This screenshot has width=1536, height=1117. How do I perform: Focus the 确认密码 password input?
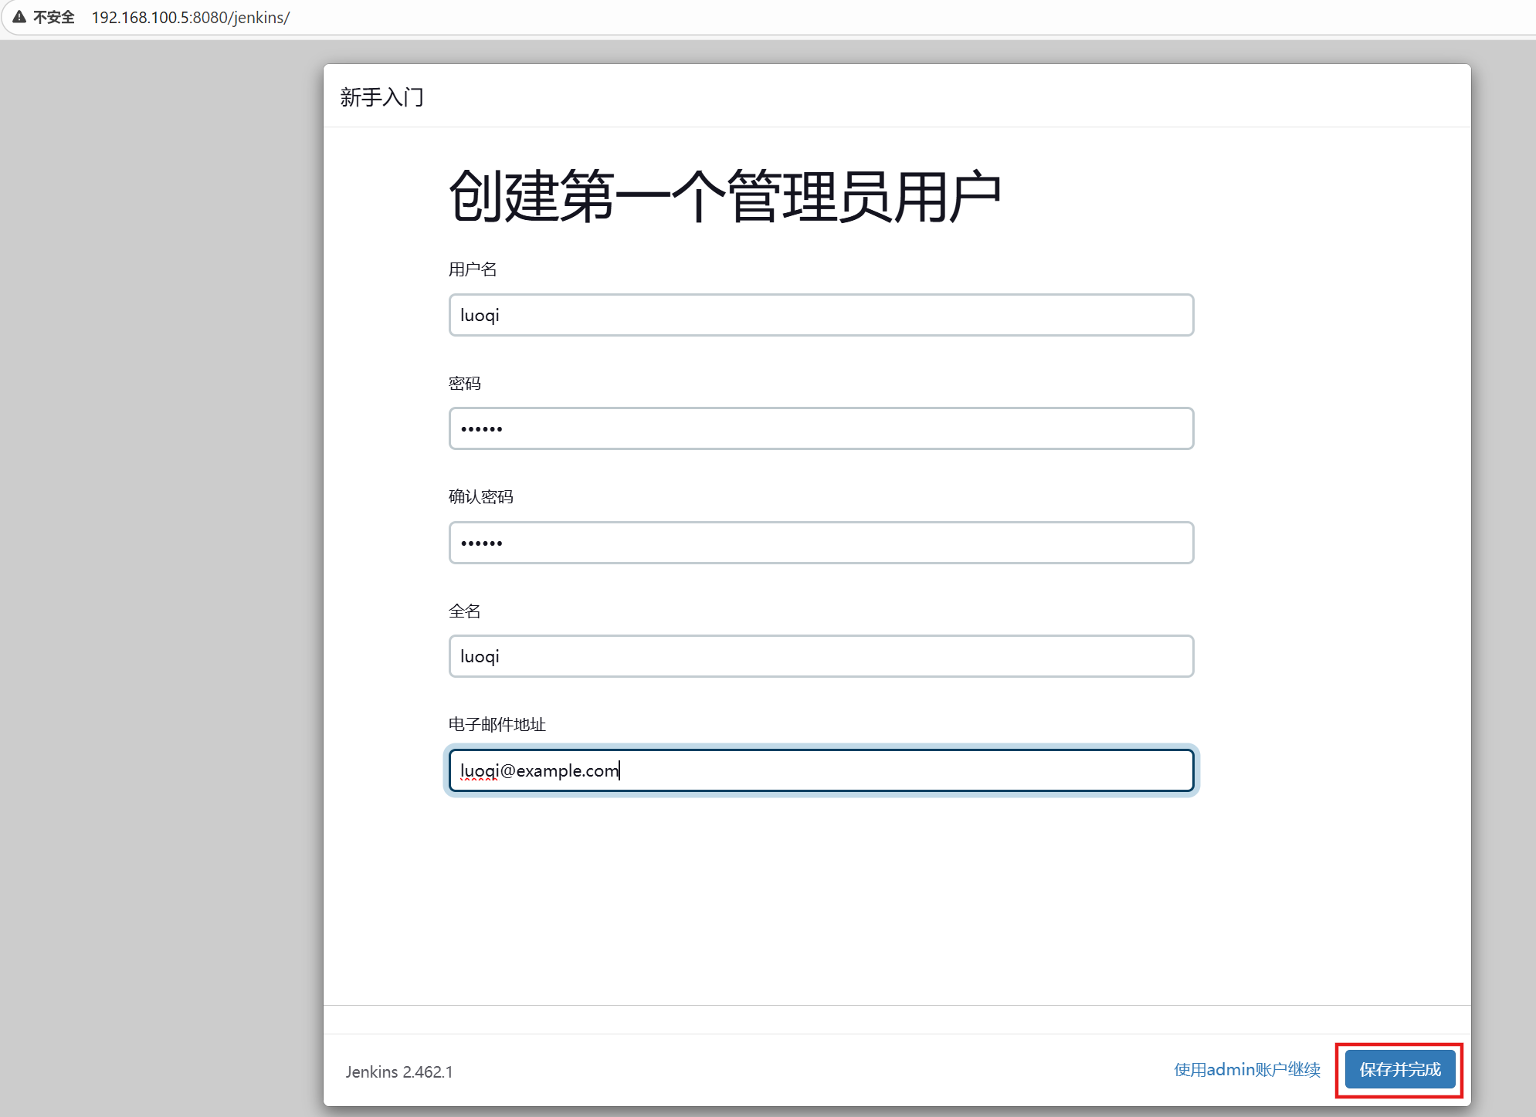pyautogui.click(x=820, y=543)
